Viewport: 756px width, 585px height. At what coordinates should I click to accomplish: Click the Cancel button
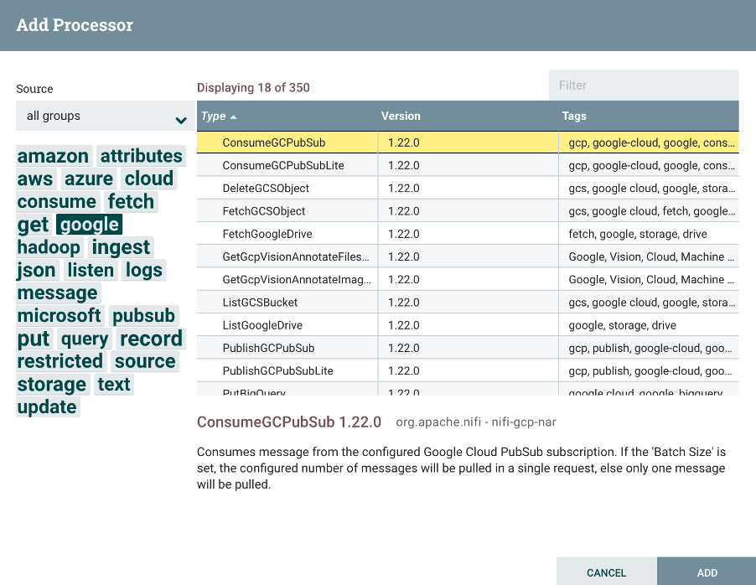(x=606, y=572)
